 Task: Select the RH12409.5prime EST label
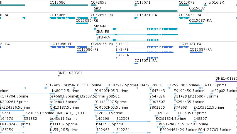pyautogui.click(x=59, y=85)
